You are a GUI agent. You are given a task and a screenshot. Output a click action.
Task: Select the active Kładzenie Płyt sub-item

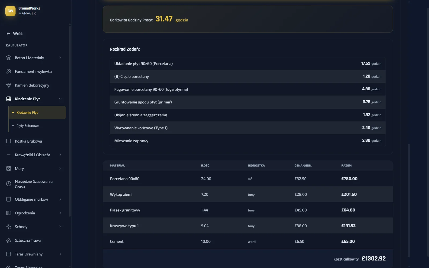37,113
